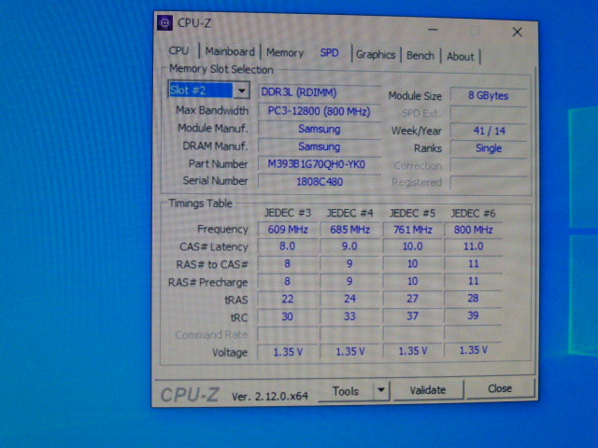
Task: Click the Single ranks value
Action: point(489,147)
